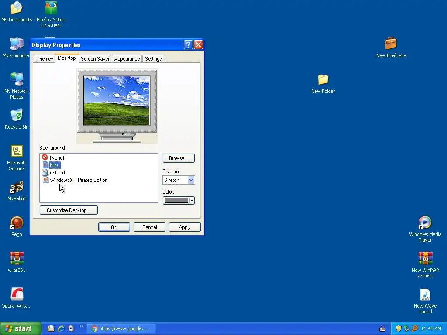
Task: Switch to the Settings tab
Action: pyautogui.click(x=153, y=59)
